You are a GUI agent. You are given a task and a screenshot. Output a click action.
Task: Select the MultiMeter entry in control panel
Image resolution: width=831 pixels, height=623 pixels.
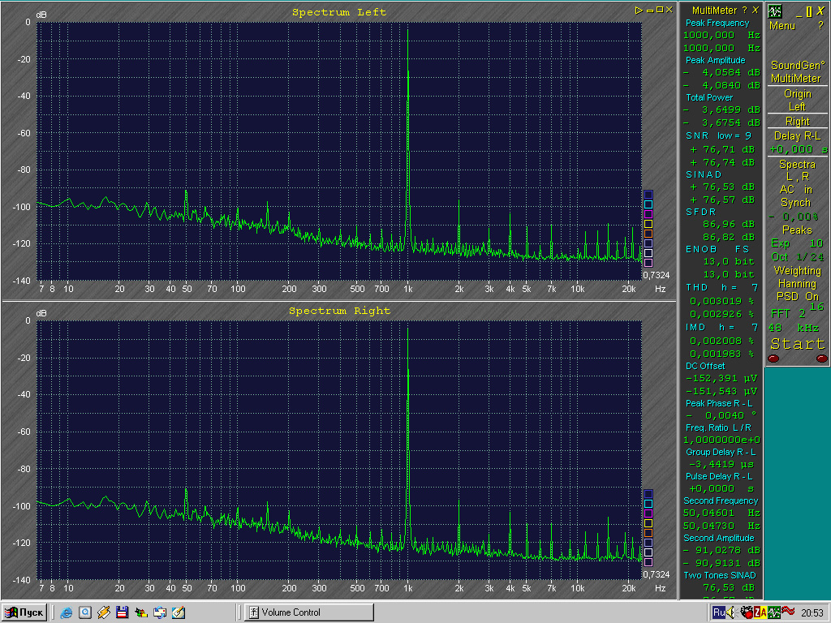795,78
